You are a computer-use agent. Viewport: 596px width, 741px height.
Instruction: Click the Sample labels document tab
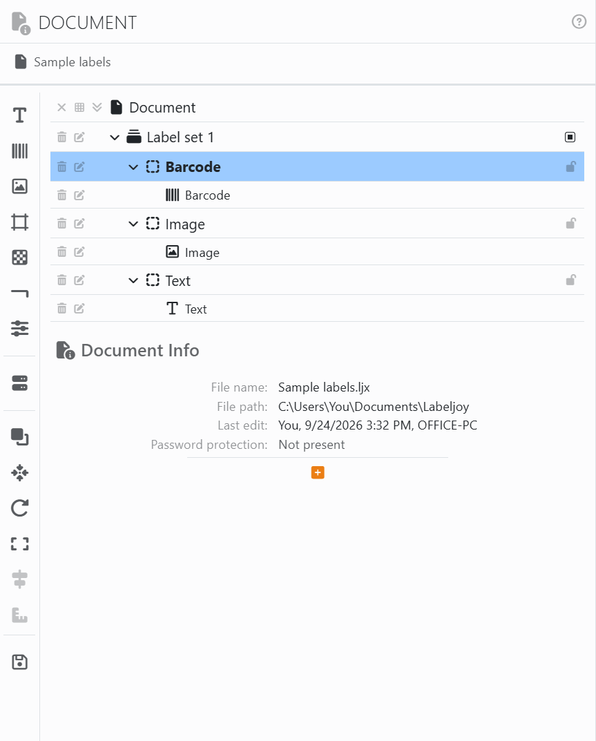click(x=63, y=62)
